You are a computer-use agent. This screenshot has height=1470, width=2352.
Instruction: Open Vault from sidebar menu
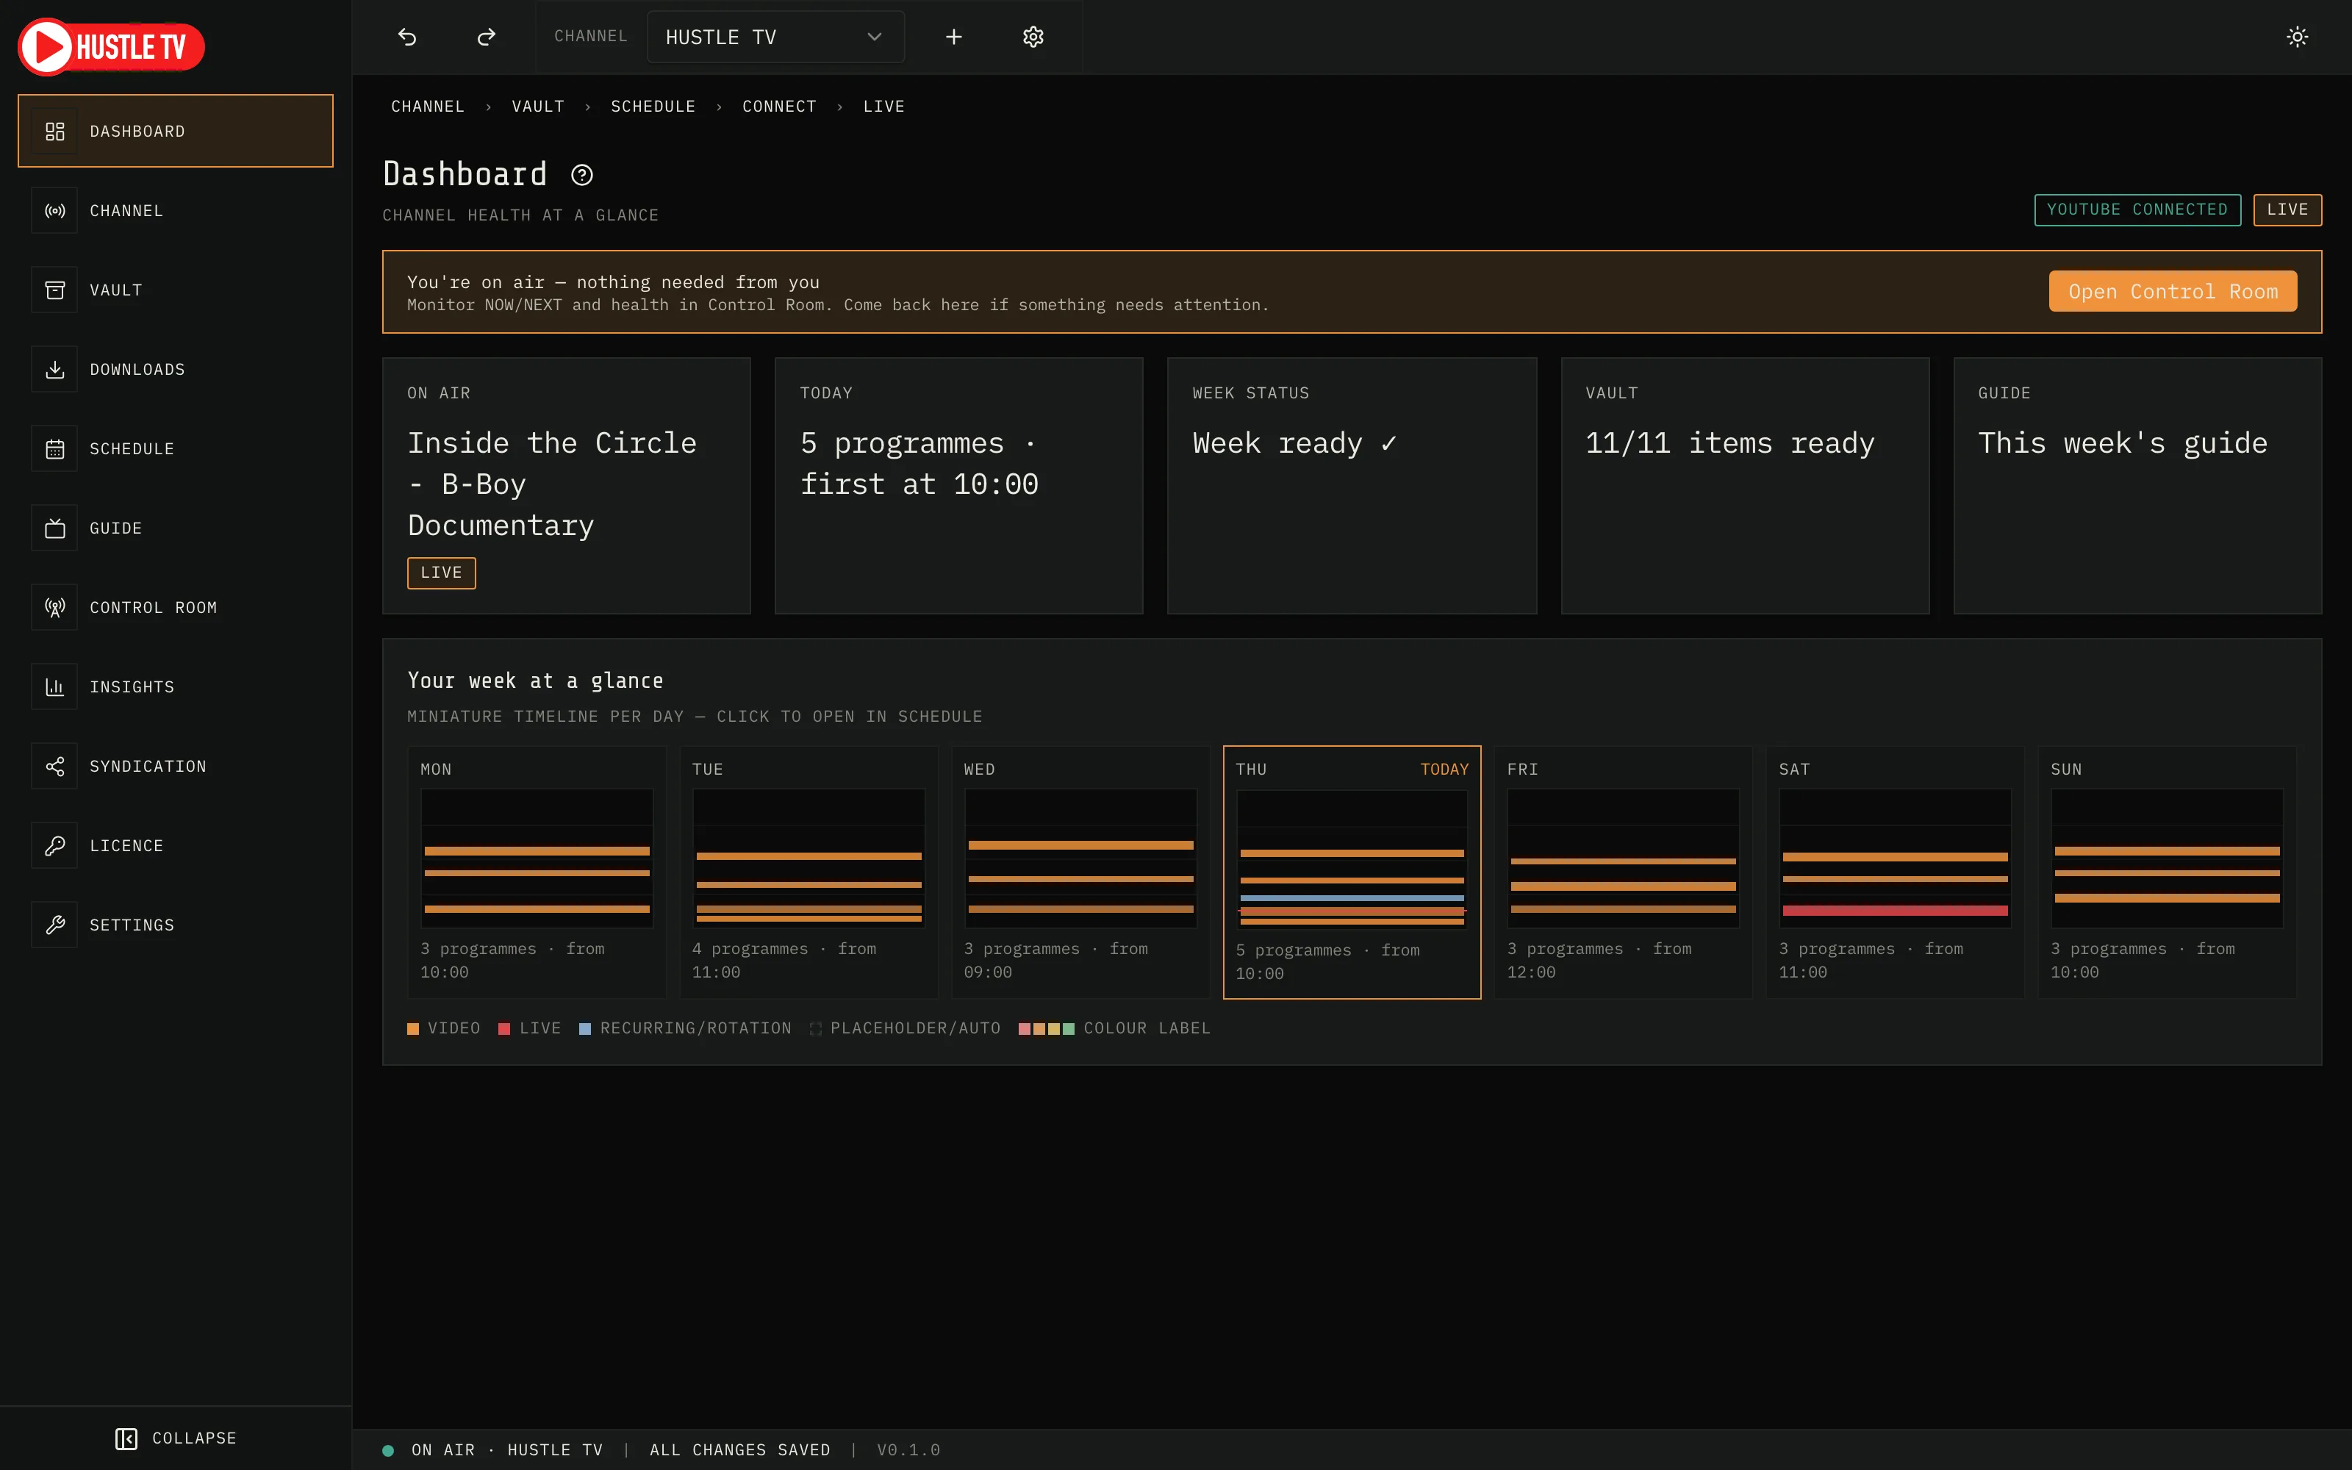(175, 290)
